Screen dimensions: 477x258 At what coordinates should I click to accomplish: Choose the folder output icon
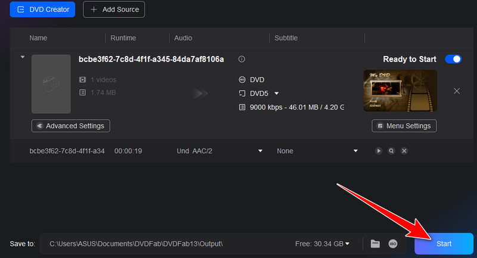click(375, 244)
